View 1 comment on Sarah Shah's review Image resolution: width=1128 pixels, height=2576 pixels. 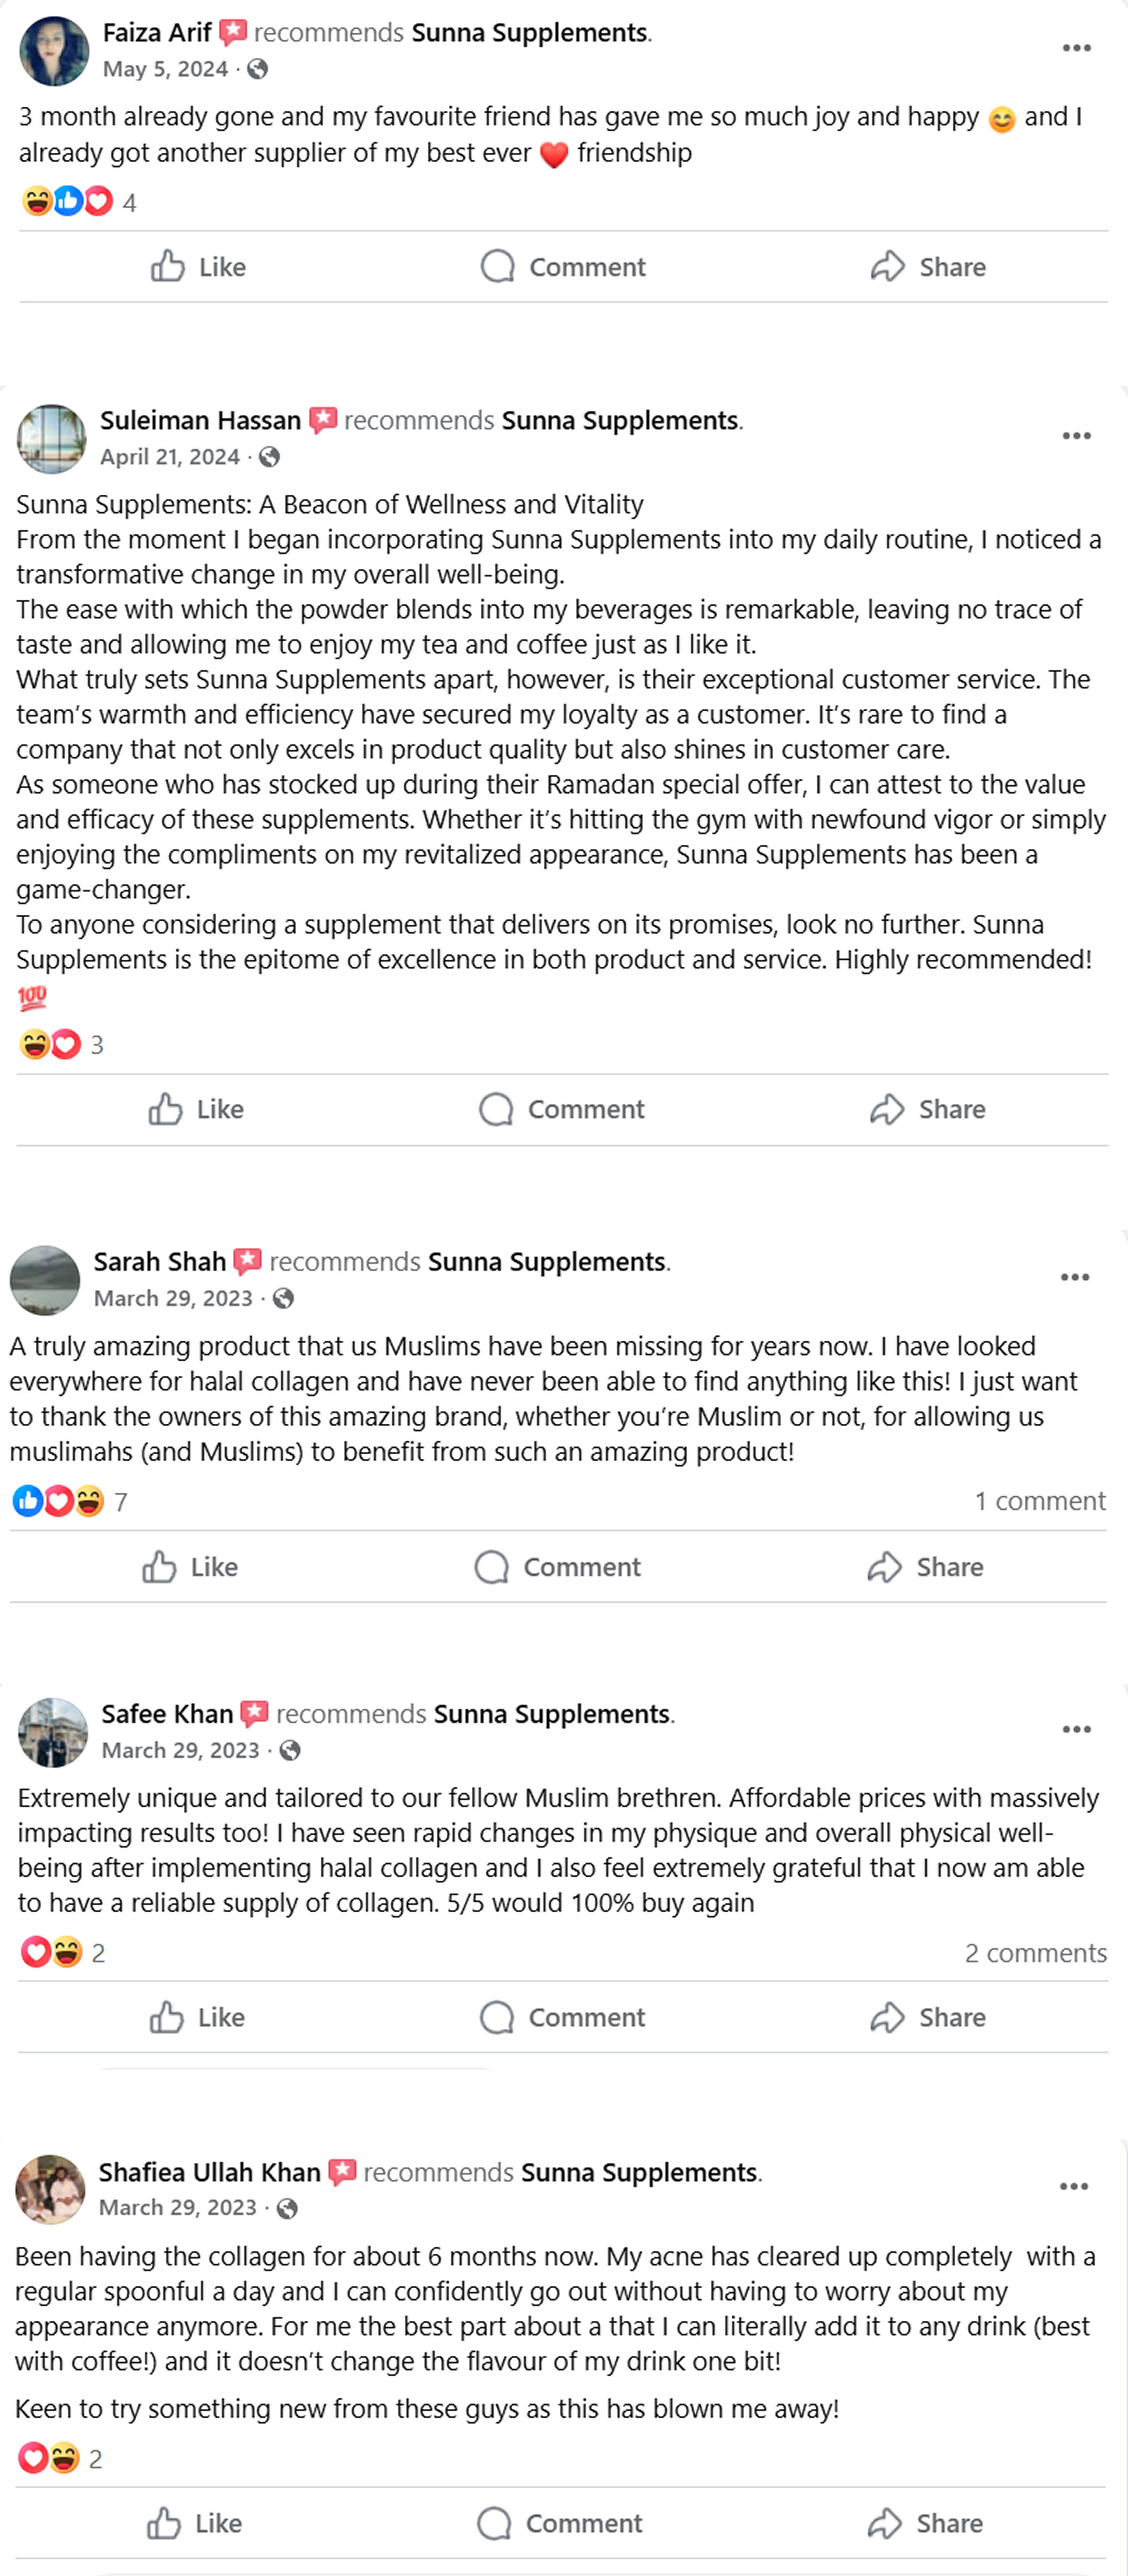pyautogui.click(x=1039, y=1501)
